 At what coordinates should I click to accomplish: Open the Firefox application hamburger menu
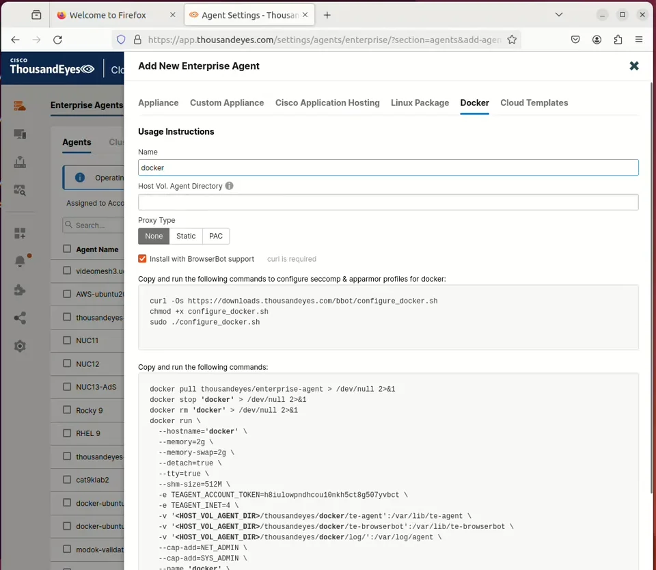[x=639, y=40]
